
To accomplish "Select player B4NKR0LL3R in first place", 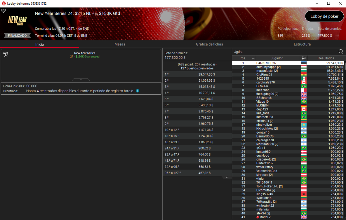I will click(x=266, y=63).
